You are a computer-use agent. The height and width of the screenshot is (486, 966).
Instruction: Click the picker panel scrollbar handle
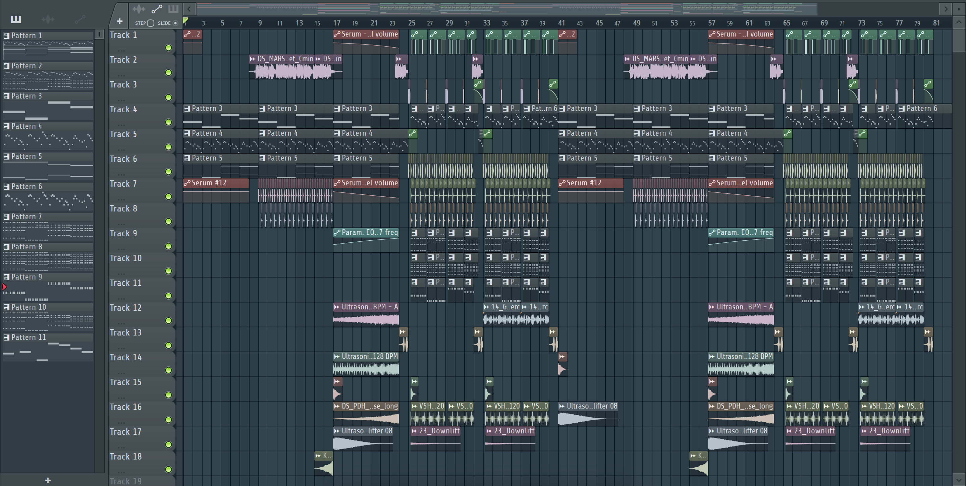tap(99, 35)
